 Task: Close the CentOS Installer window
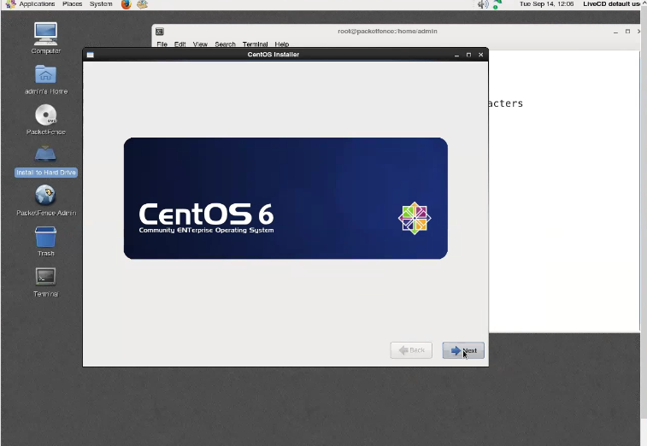pos(480,55)
